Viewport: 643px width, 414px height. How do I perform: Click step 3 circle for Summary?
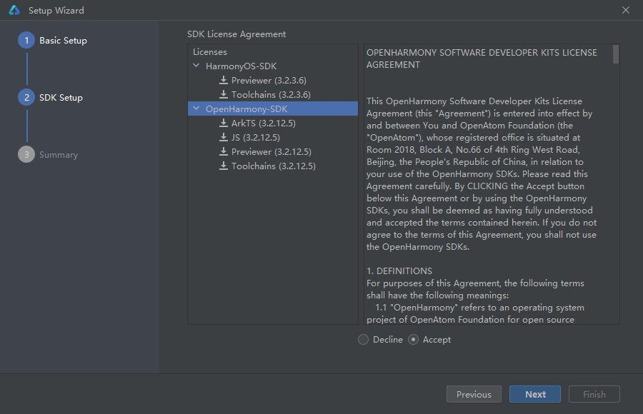pos(26,154)
